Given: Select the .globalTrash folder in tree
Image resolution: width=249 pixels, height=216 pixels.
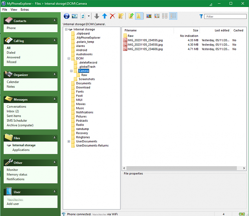Looking at the screenshot, I should click(87, 67).
